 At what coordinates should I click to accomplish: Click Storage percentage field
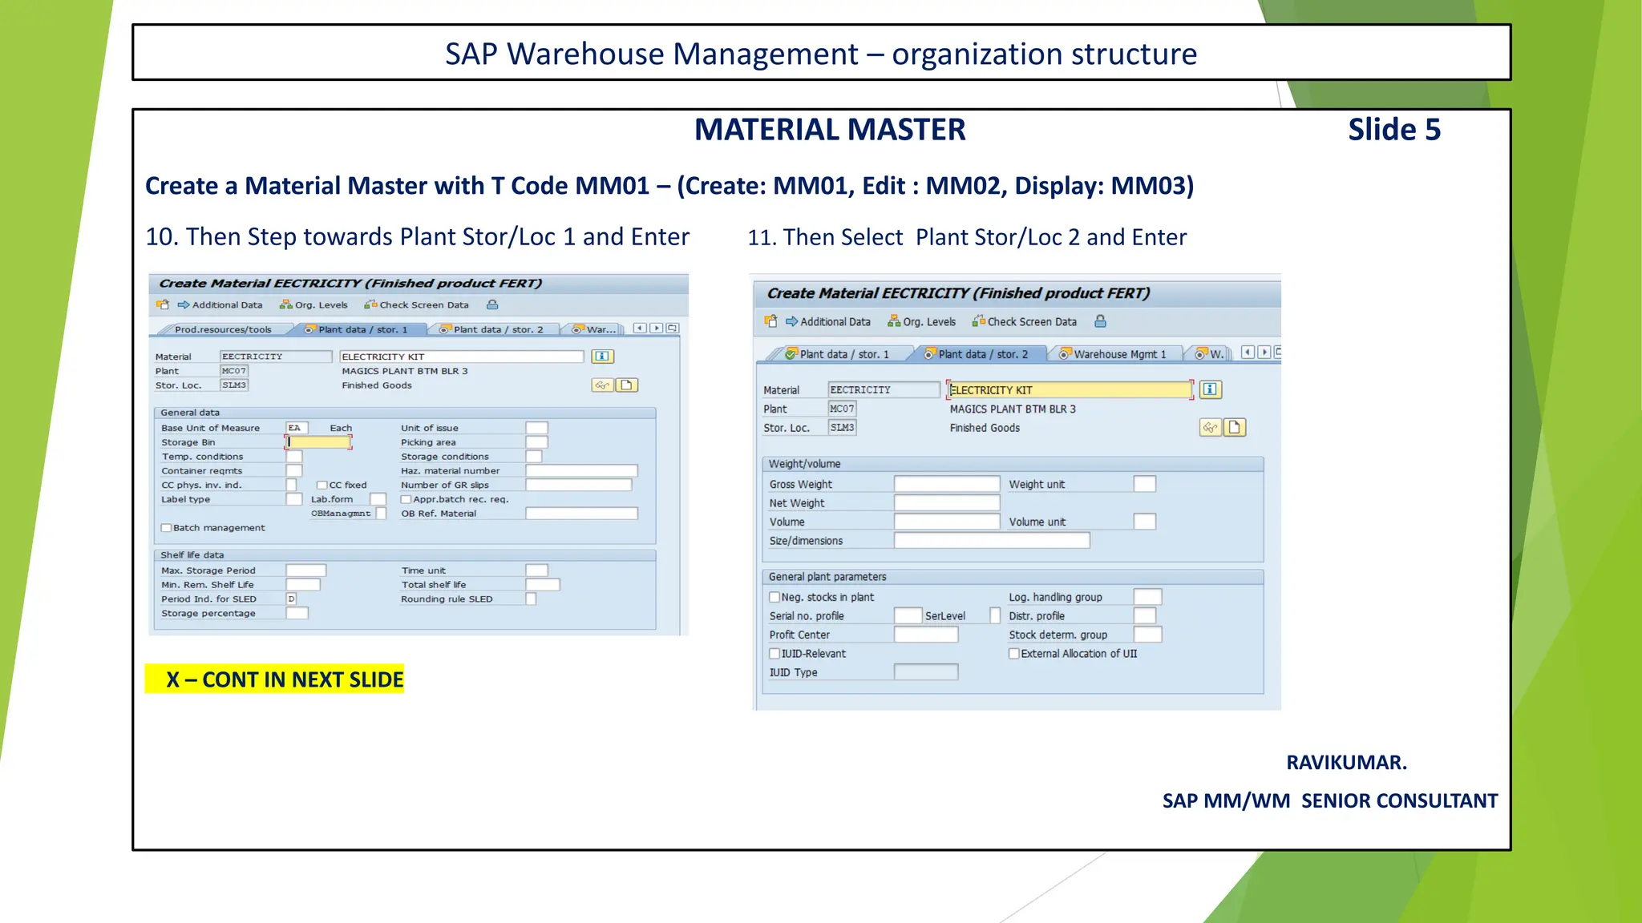tap(297, 614)
